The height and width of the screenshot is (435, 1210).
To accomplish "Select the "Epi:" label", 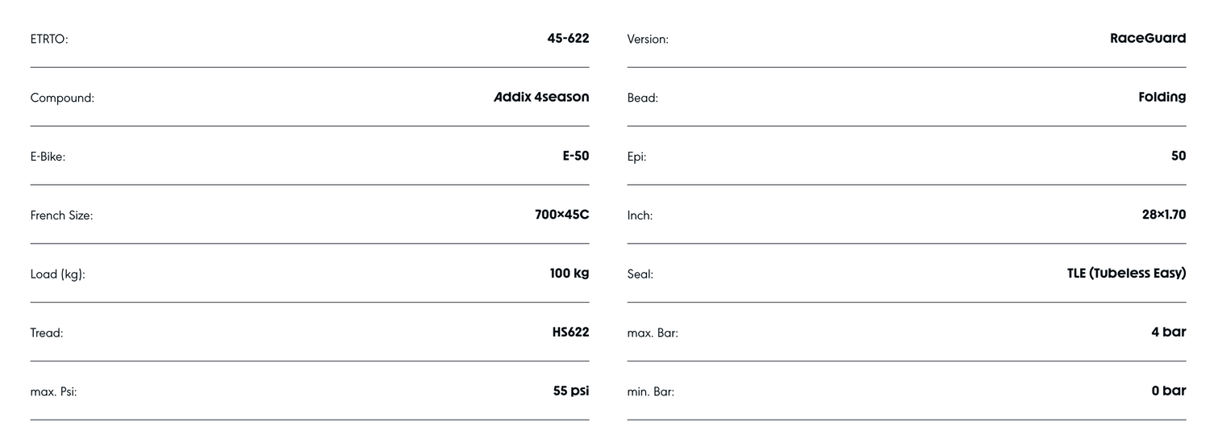I will [636, 157].
